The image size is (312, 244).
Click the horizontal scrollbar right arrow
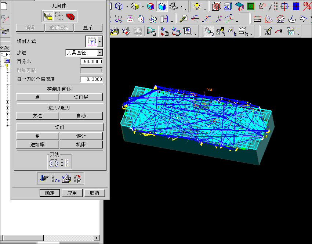click(x=97, y=238)
